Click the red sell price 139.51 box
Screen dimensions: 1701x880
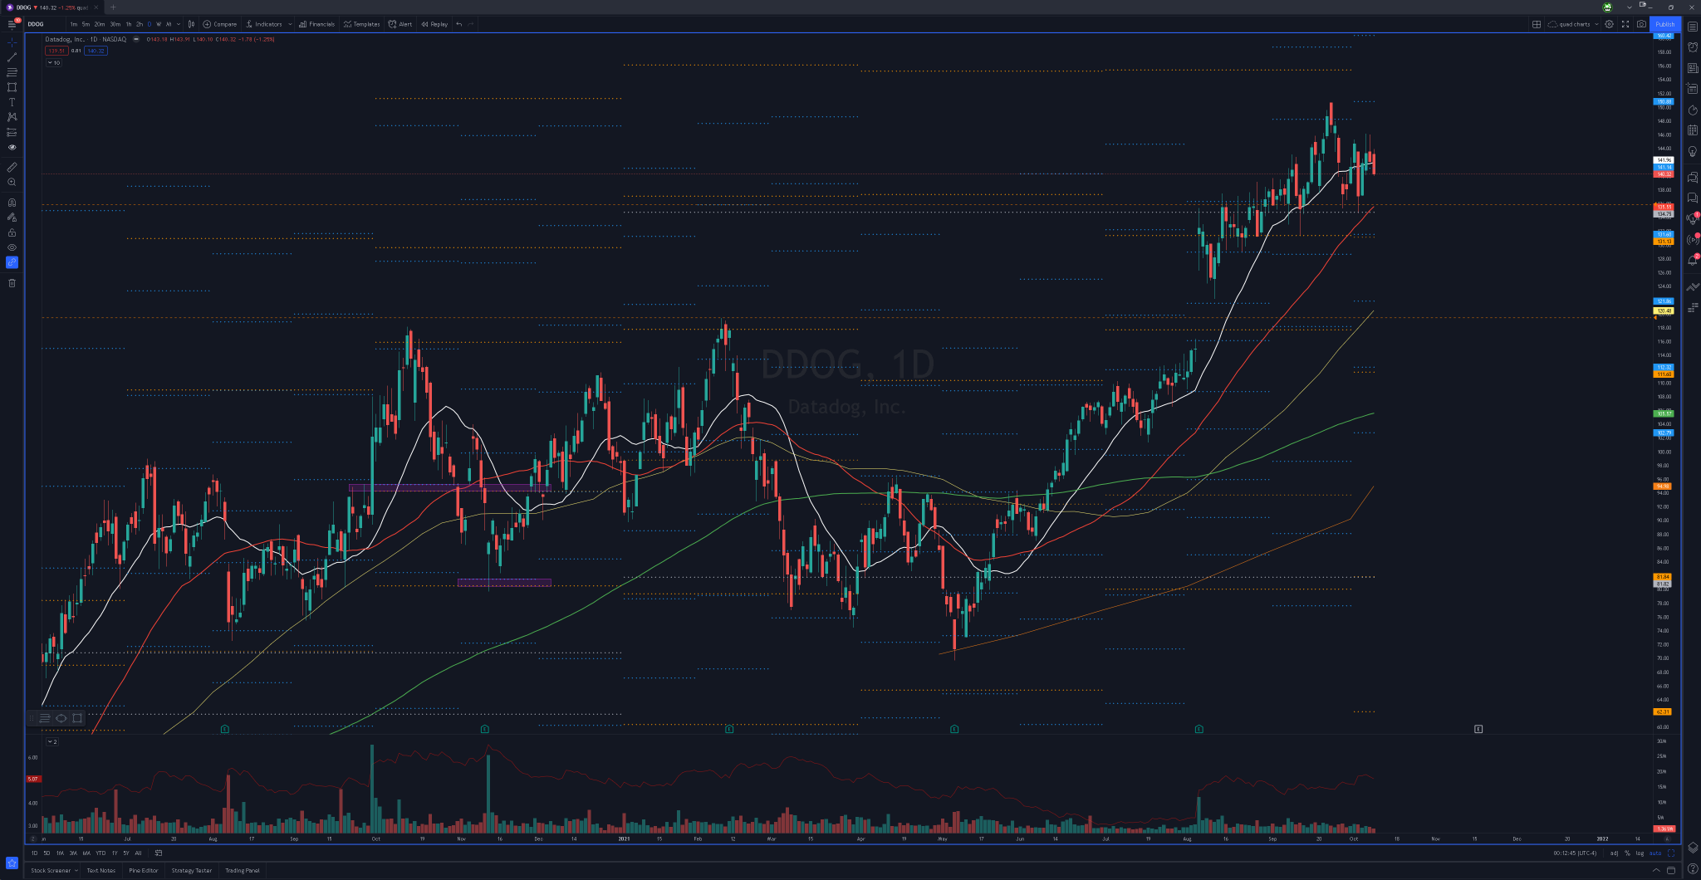(56, 51)
